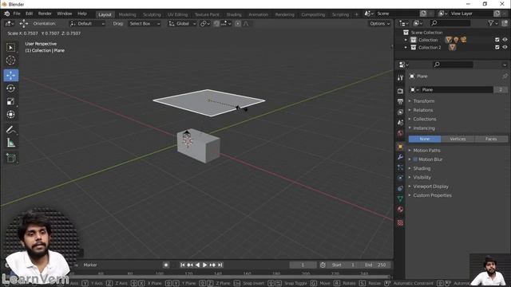Toggle the pin icon beside Plane

[x=505, y=77]
